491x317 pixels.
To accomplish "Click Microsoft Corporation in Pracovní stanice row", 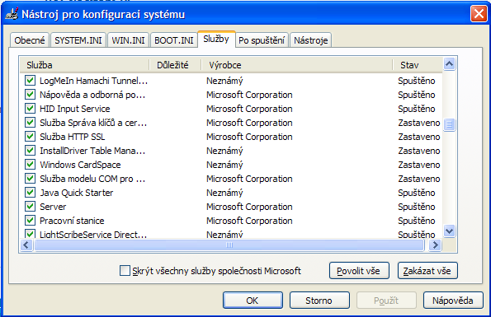I will coord(249,221).
